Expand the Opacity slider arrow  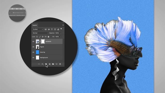61,33
